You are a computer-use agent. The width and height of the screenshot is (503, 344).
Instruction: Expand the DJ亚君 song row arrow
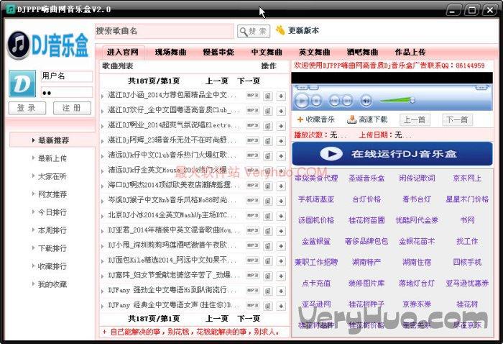(102, 231)
